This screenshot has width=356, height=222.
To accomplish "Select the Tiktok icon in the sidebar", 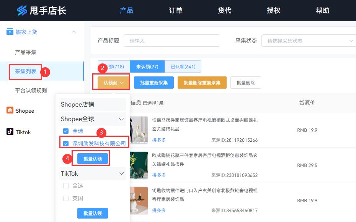I will (10, 132).
